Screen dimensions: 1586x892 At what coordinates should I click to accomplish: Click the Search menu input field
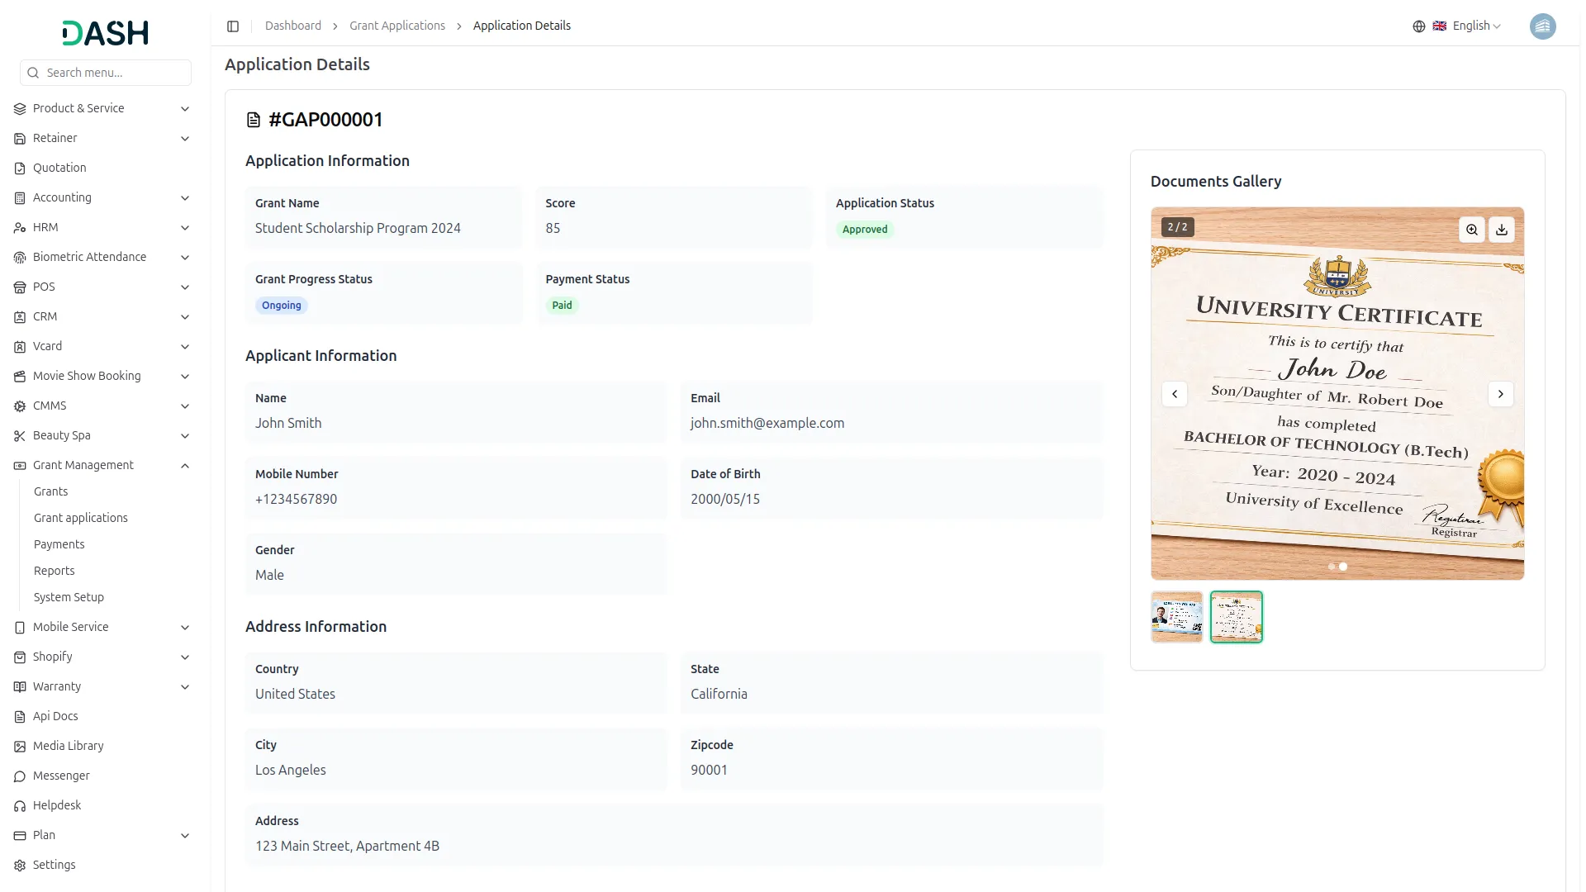click(x=114, y=73)
